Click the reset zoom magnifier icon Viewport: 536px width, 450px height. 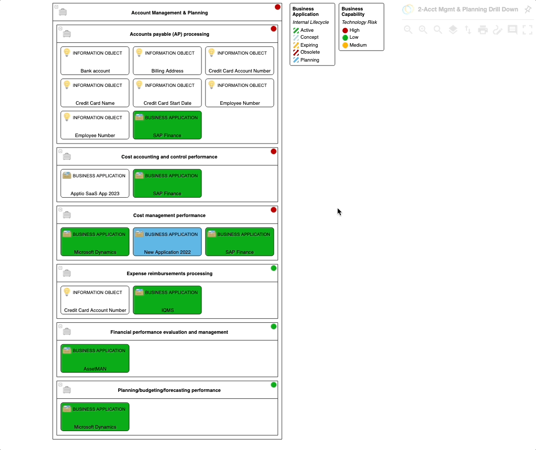(438, 30)
